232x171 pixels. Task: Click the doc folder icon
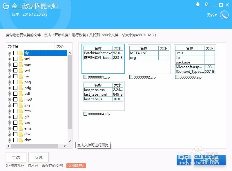[x=21, y=134]
